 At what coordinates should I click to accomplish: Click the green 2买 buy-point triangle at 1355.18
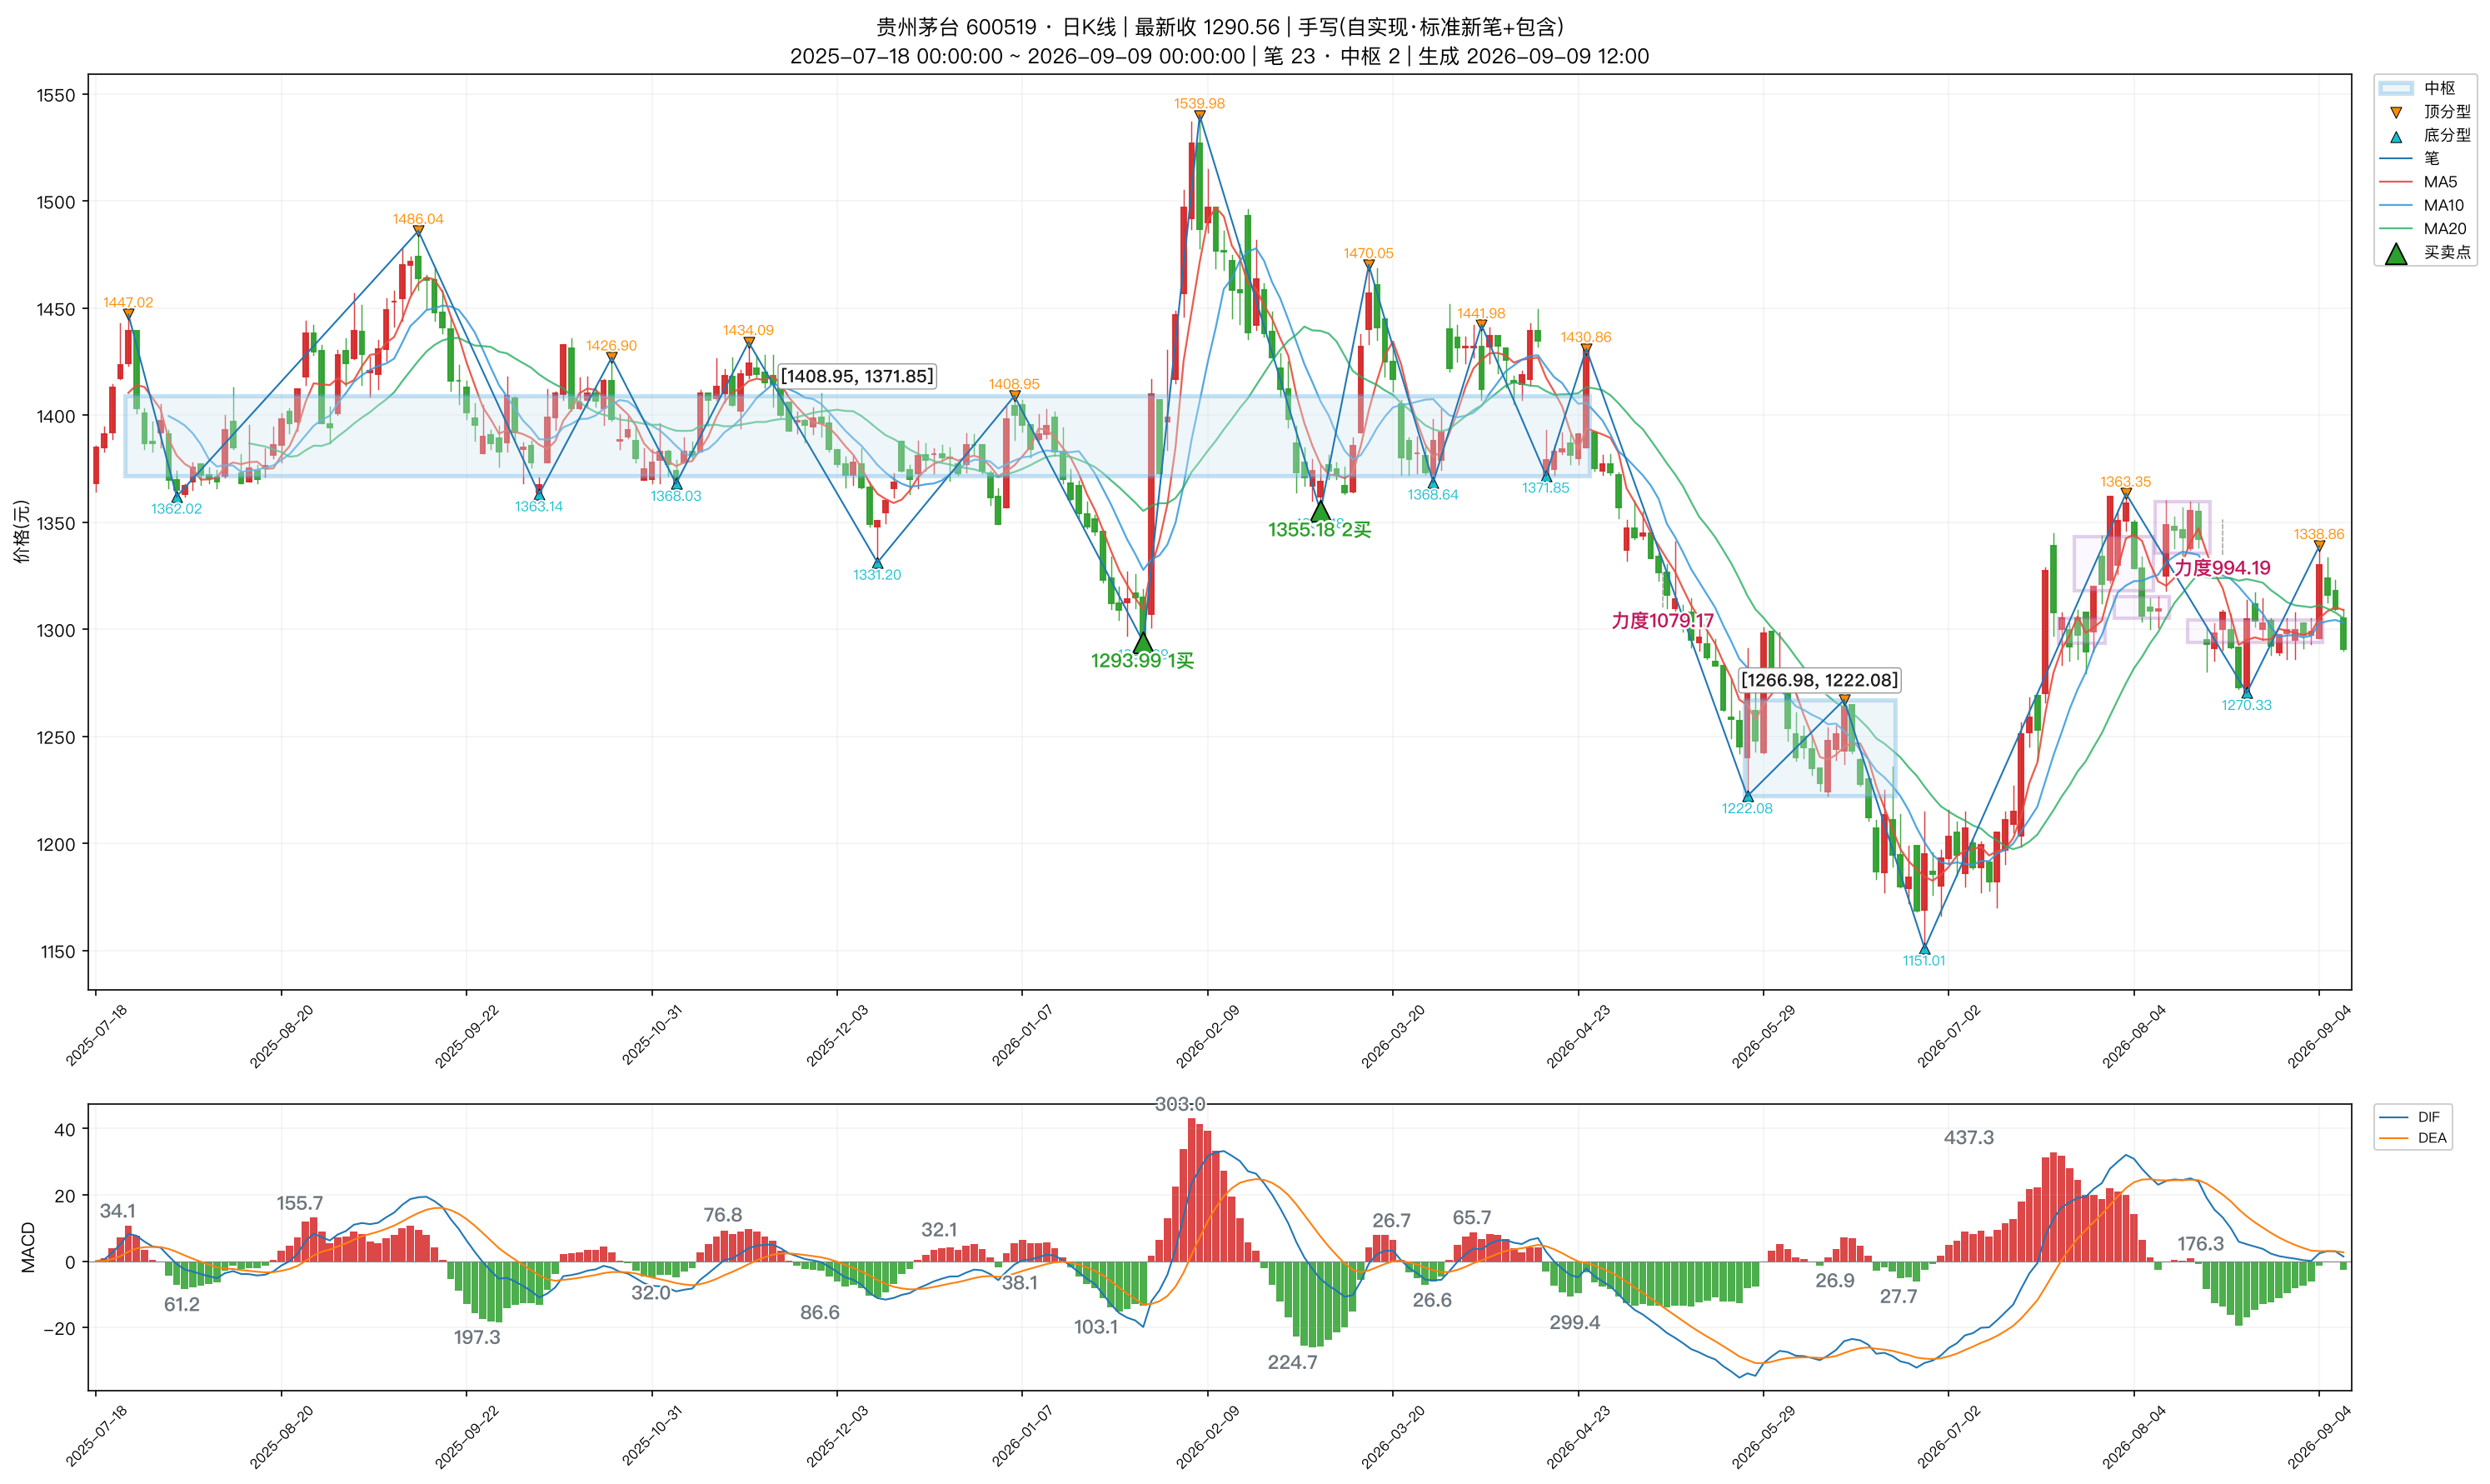1320,512
